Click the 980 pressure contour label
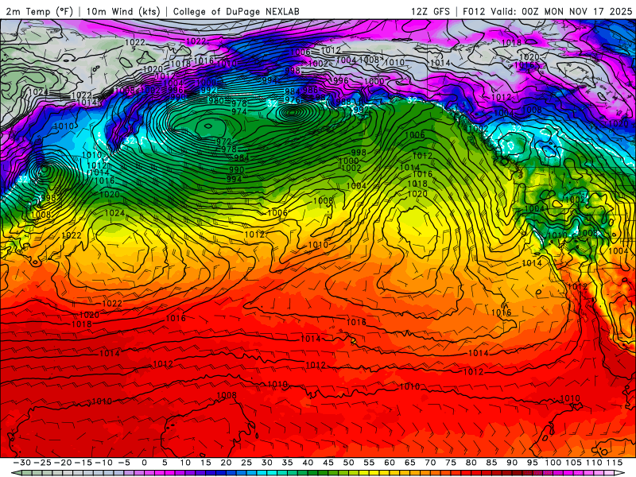 pyautogui.click(x=215, y=100)
